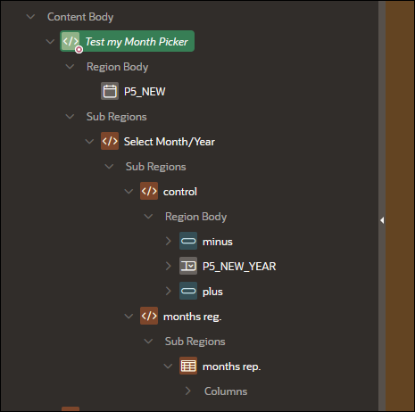Screen dimensions: 415x412
Task: Click the Content Body label
Action: 80,17
